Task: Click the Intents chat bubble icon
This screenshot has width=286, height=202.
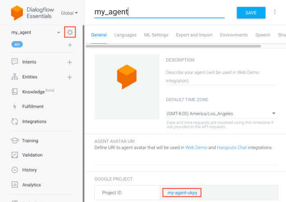Action: pyautogui.click(x=15, y=62)
